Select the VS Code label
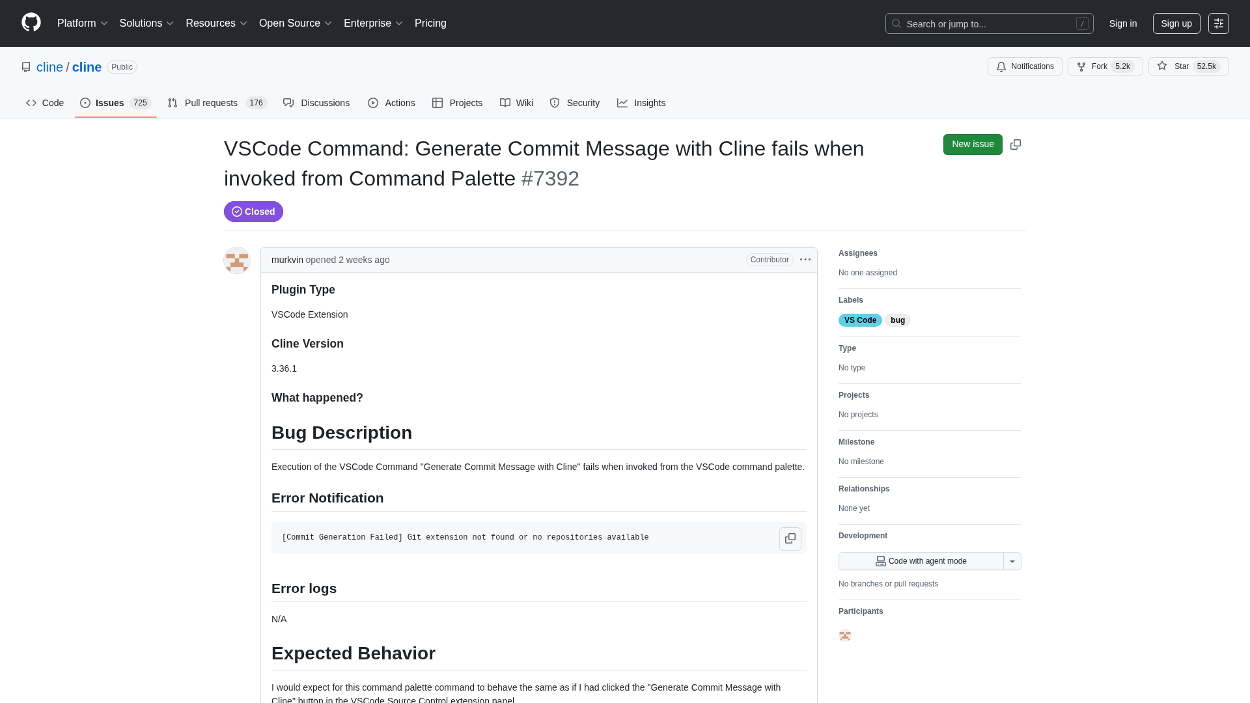The width and height of the screenshot is (1250, 703). 859,320
